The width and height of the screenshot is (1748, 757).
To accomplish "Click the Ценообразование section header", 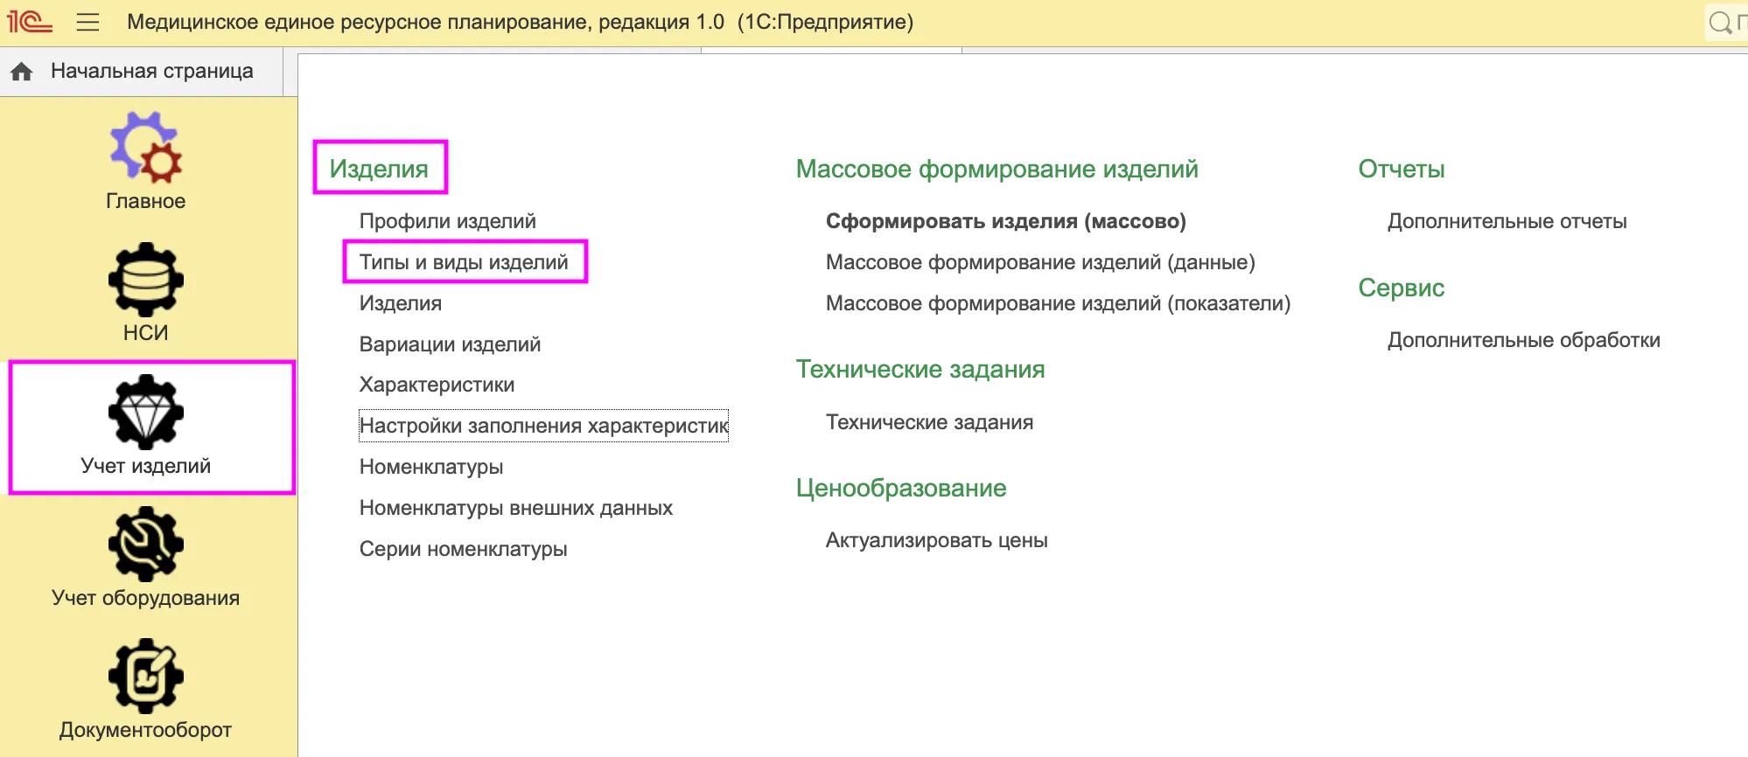I will (x=901, y=488).
